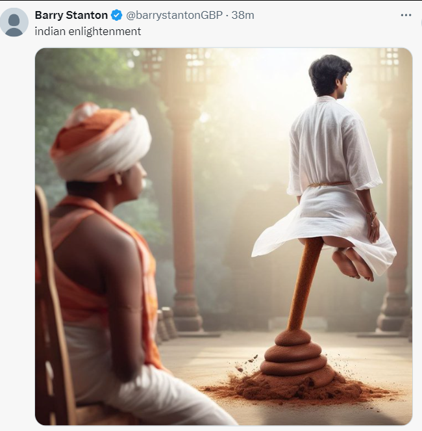The height and width of the screenshot is (431, 422).
Task: Click the floating man's bare feet
Action: [x=353, y=264]
